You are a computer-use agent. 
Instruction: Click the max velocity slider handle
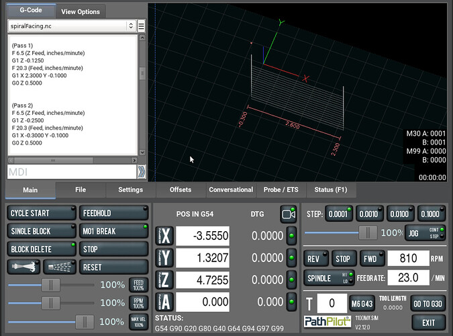point(85,322)
